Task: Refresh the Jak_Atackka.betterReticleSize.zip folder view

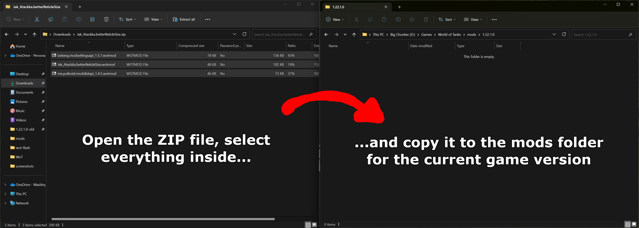Action: click(x=244, y=34)
